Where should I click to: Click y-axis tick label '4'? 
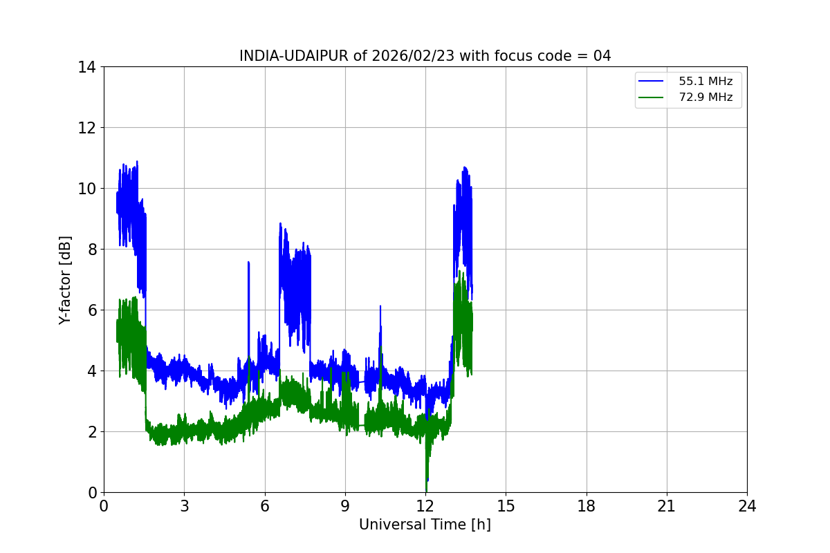[x=92, y=371]
